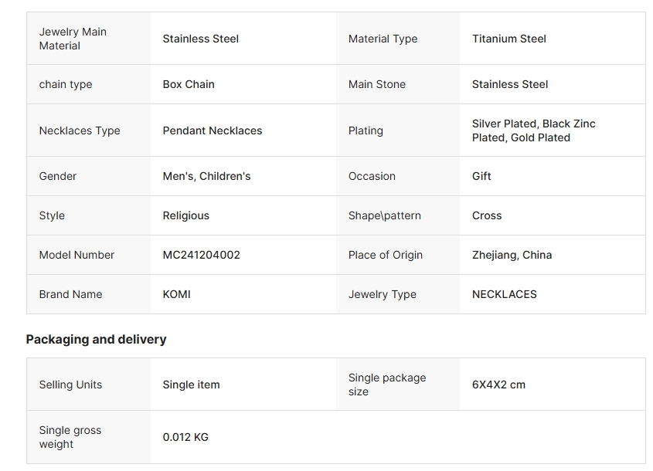Click the 'Place of Origin' label
This screenshot has width=653, height=471.
tap(385, 255)
